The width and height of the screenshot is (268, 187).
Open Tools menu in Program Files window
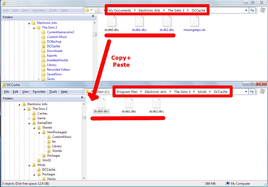[53, 92]
